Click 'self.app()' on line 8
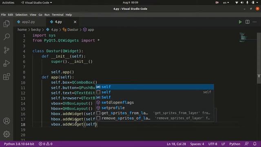This screenshot has height=147, width=261. 62,72
